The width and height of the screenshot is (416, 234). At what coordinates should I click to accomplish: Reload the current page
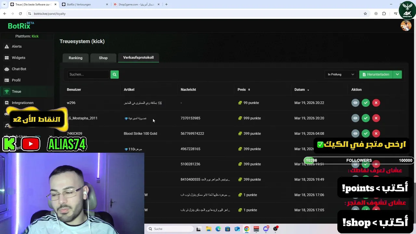tap(20, 14)
